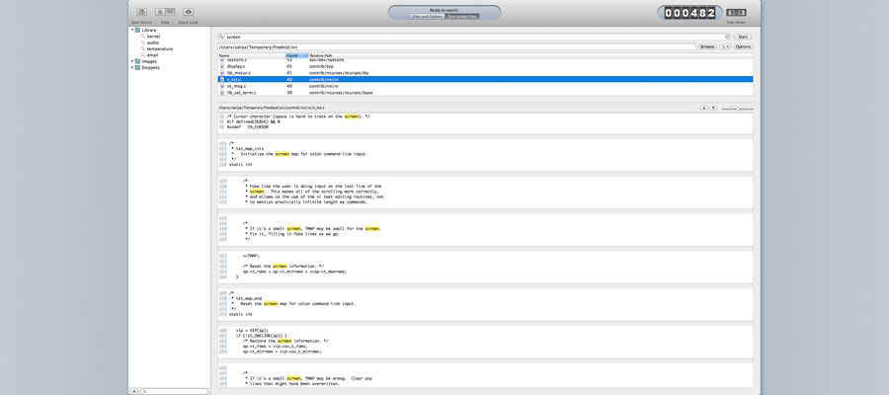889x395 pixels.
Task: Toggle the Side Views icon
Action: pyautogui.click(x=738, y=12)
